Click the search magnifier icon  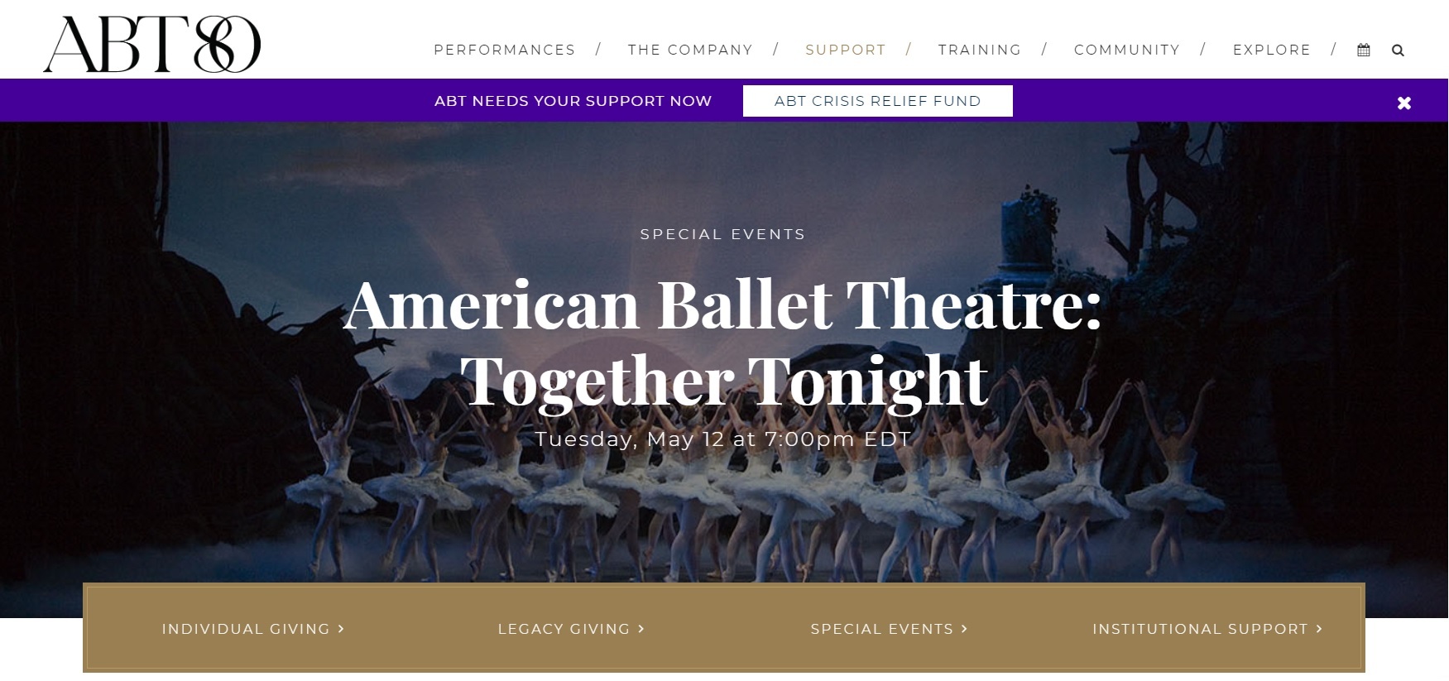coord(1398,50)
